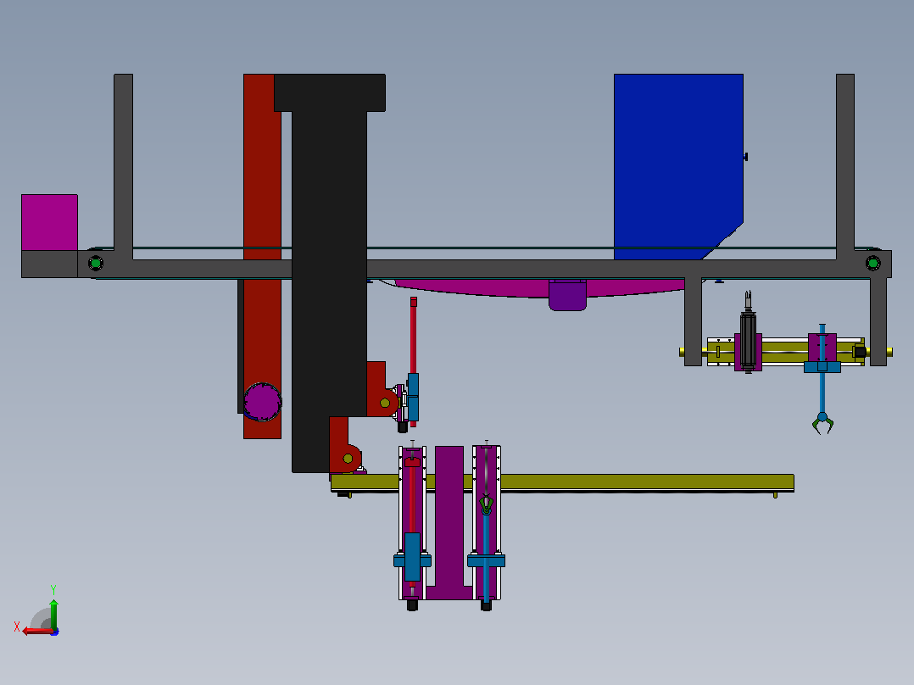Pick the purple circular disc on the red beam
Image resolution: width=914 pixels, height=685 pixels.
tap(262, 402)
